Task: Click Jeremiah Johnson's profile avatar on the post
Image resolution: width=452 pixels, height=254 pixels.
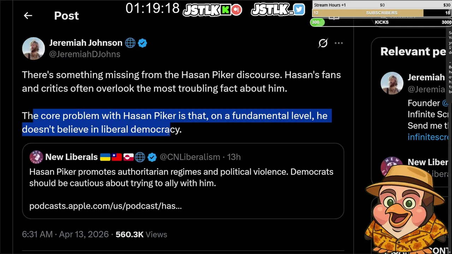Action: pos(33,48)
